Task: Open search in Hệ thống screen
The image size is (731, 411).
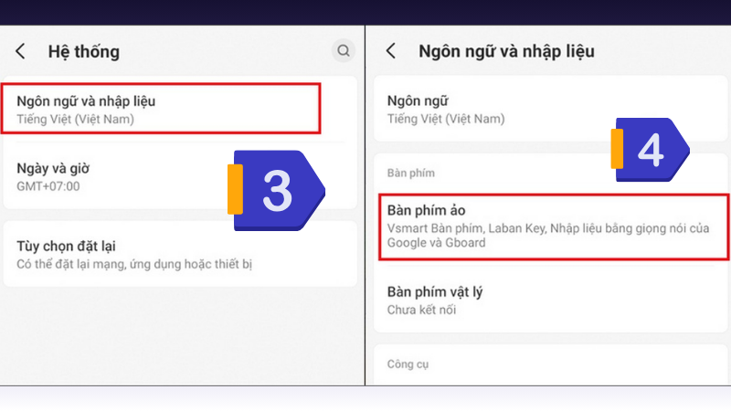Action: point(344,50)
